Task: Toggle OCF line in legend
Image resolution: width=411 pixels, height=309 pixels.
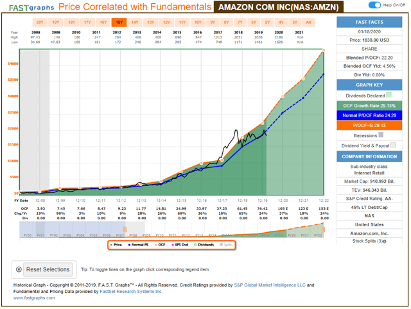Action: [x=160, y=245]
